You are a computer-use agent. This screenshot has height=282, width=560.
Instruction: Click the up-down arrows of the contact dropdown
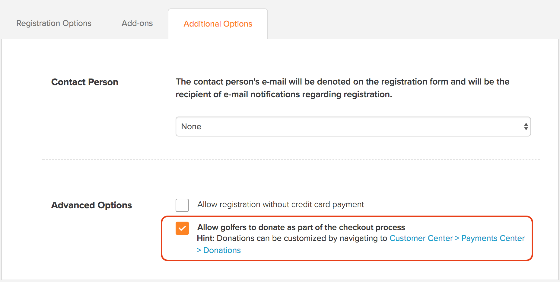pyautogui.click(x=526, y=127)
